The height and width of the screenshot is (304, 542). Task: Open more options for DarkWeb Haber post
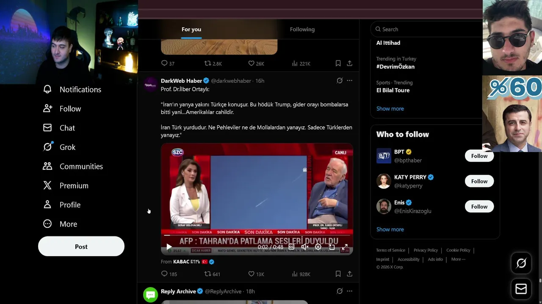click(349, 80)
